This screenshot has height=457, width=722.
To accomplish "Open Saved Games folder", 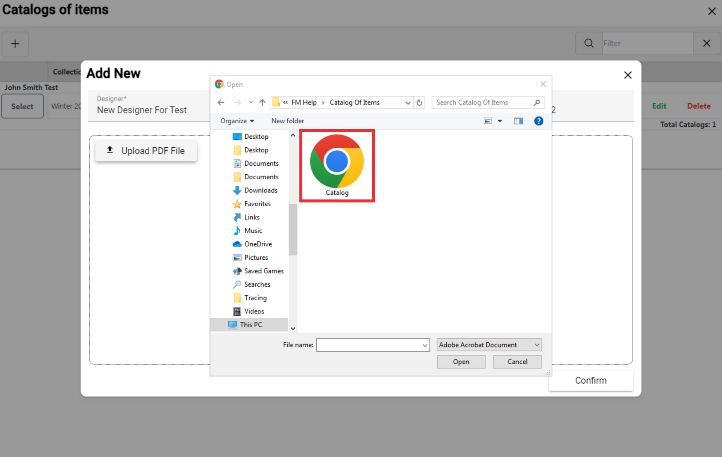I will tap(258, 271).
